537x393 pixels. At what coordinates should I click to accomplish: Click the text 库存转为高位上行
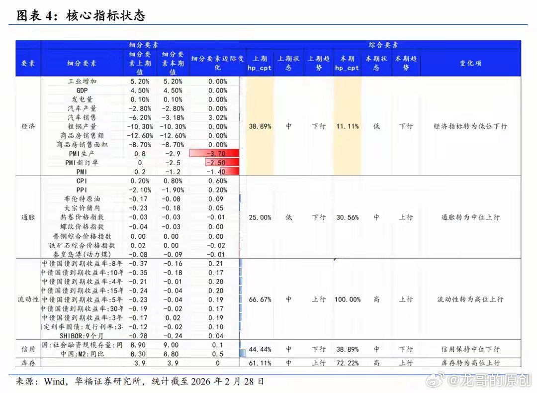point(470,363)
